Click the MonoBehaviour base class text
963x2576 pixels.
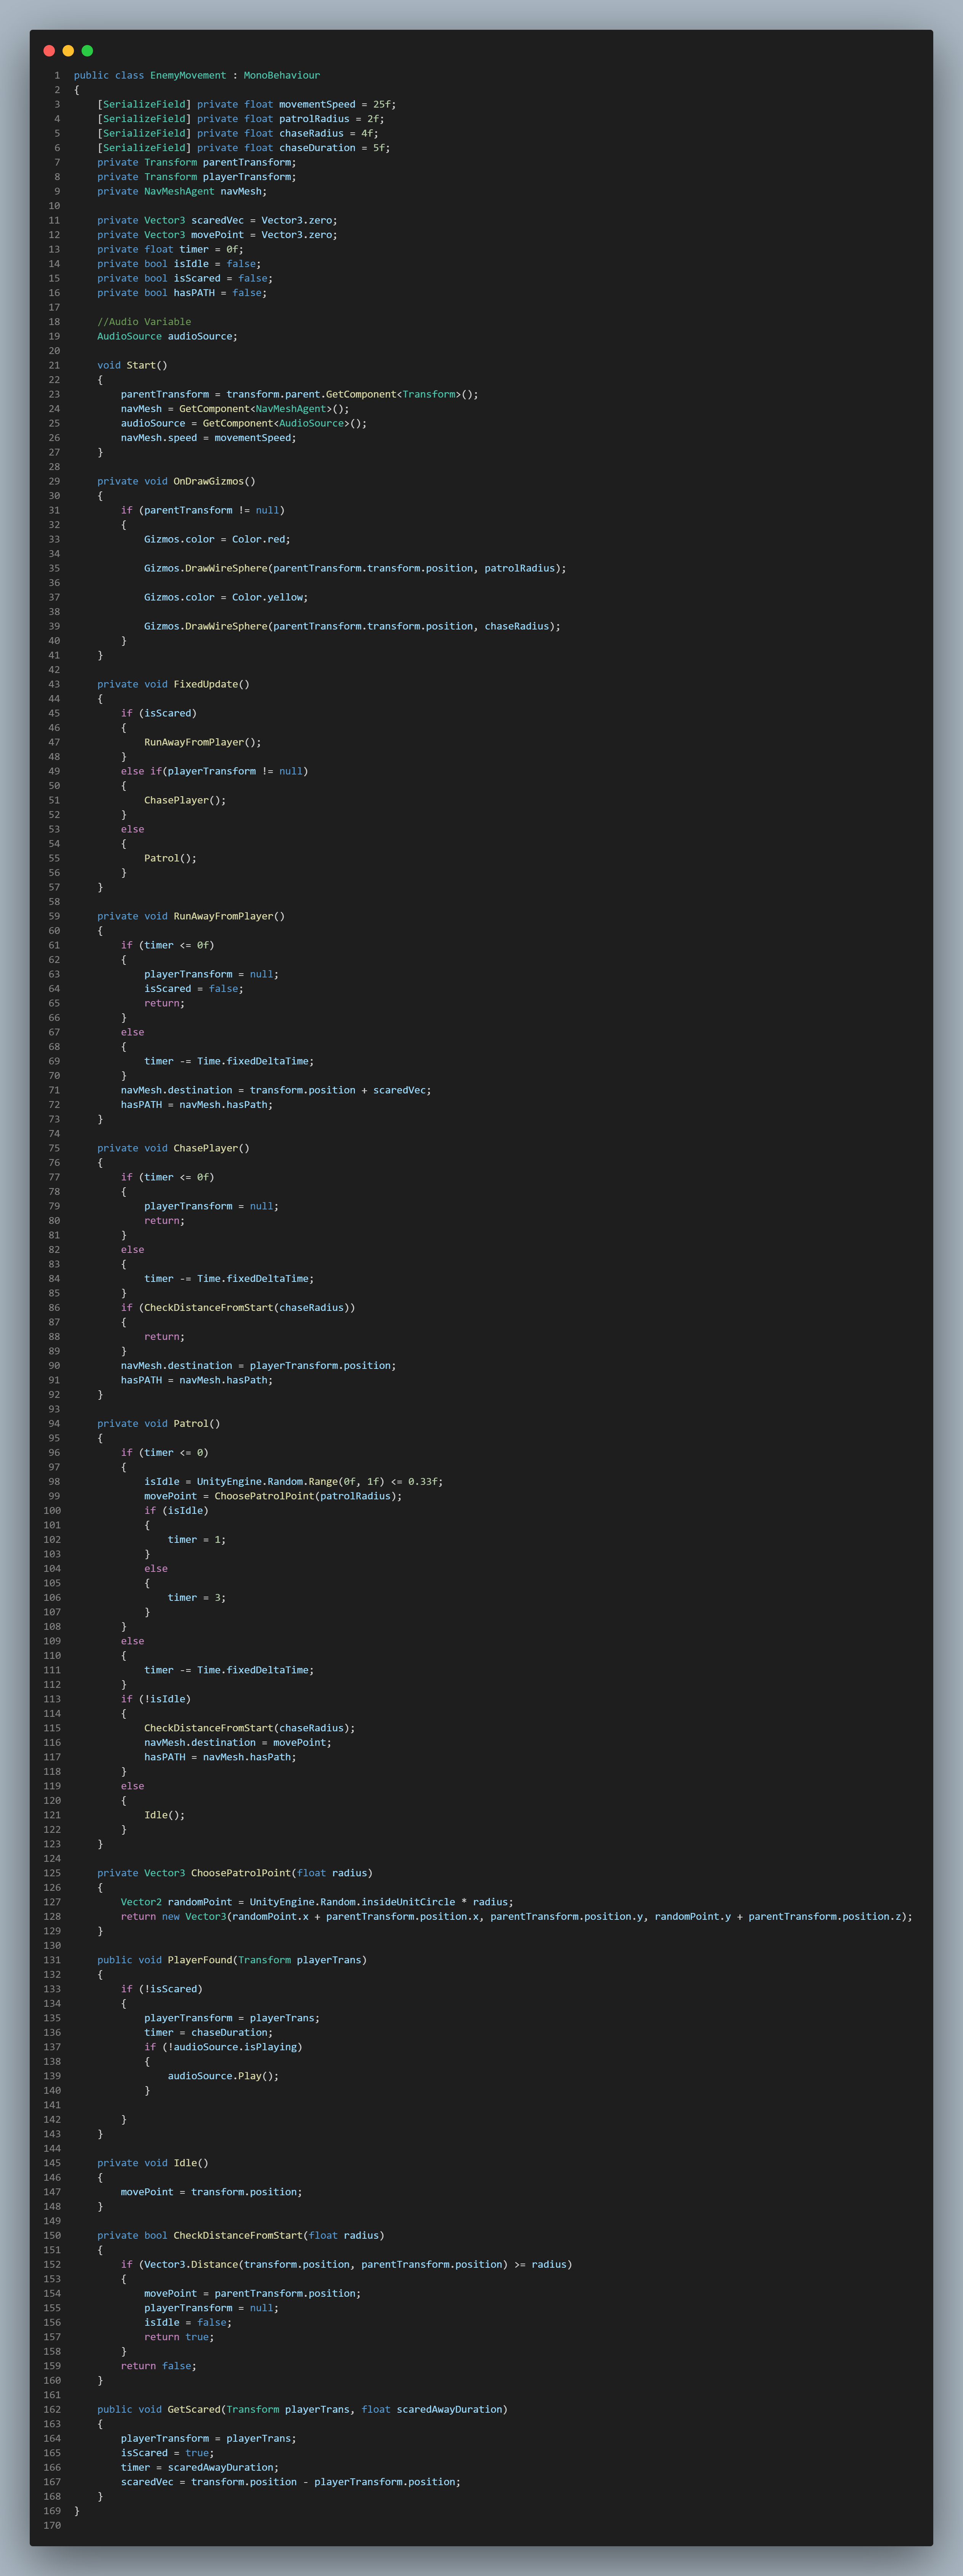tap(282, 75)
